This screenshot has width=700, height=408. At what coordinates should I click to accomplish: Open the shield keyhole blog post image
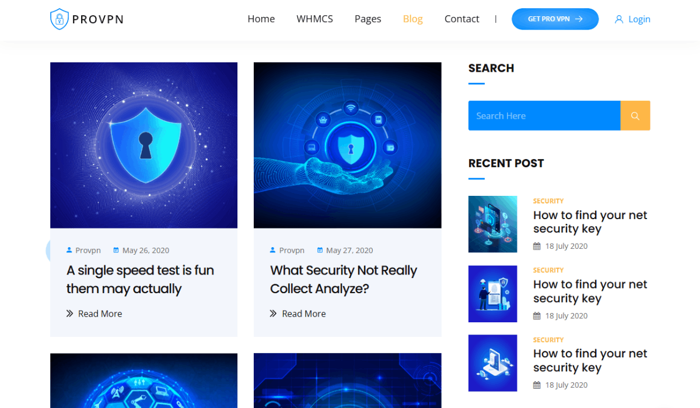pos(143,145)
